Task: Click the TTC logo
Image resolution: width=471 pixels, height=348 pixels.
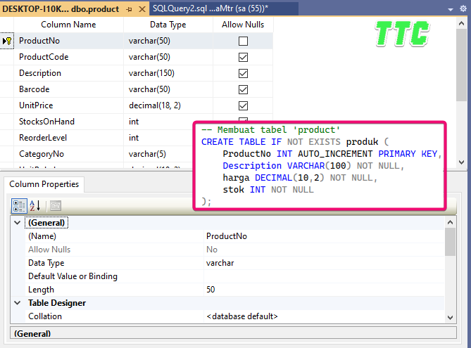Action: [x=402, y=32]
